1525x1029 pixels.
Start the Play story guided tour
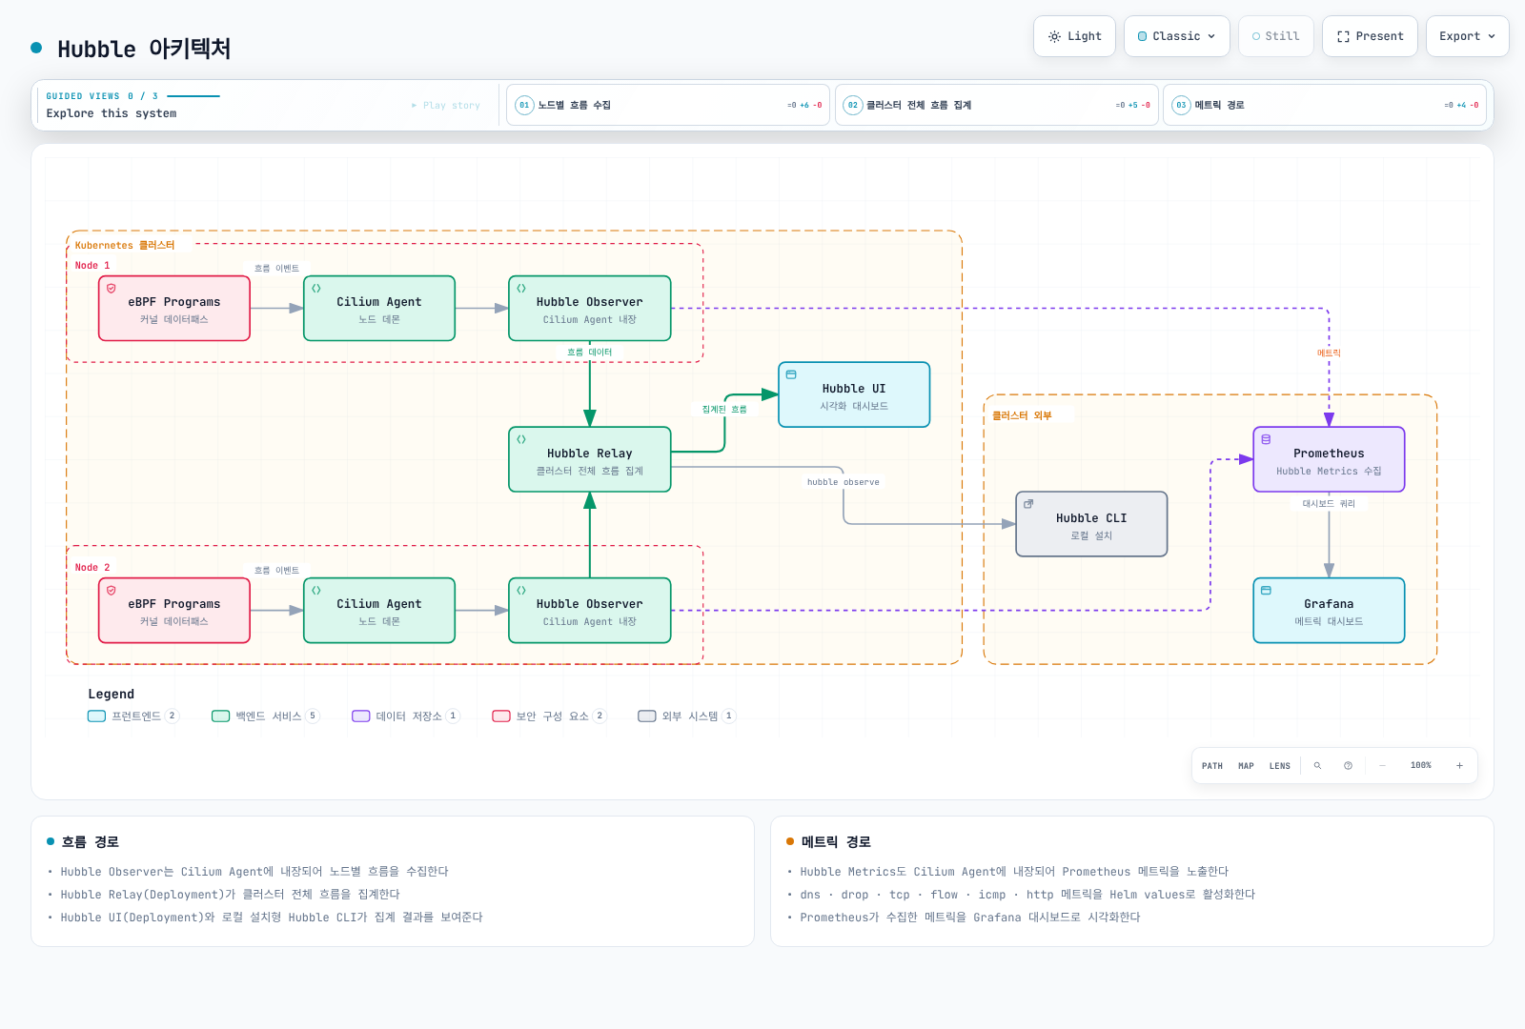(446, 106)
